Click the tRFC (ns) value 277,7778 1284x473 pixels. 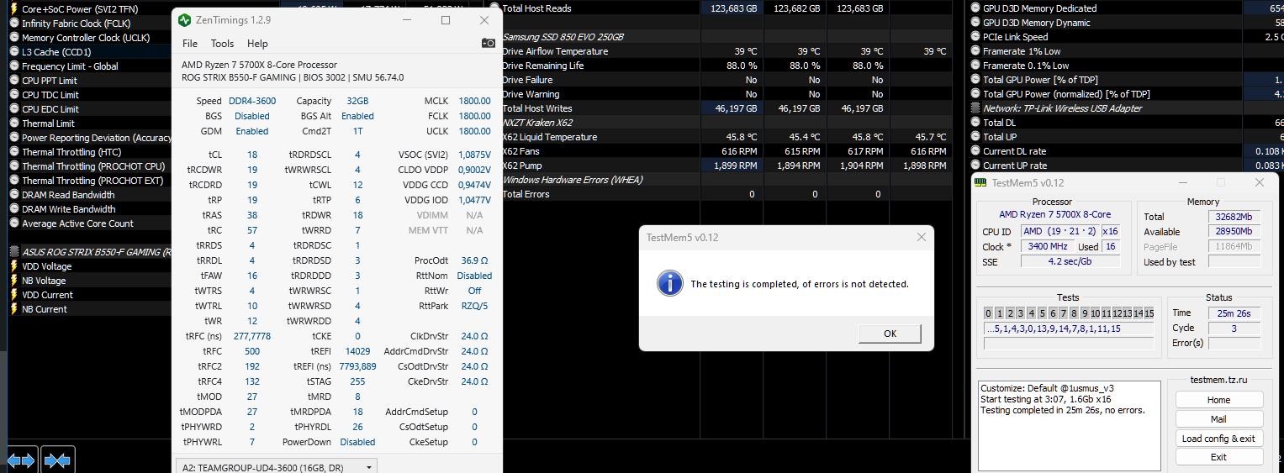click(x=252, y=336)
